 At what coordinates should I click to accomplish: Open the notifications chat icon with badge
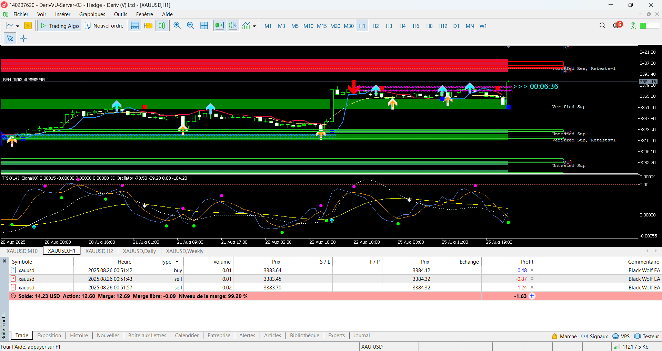point(618,25)
